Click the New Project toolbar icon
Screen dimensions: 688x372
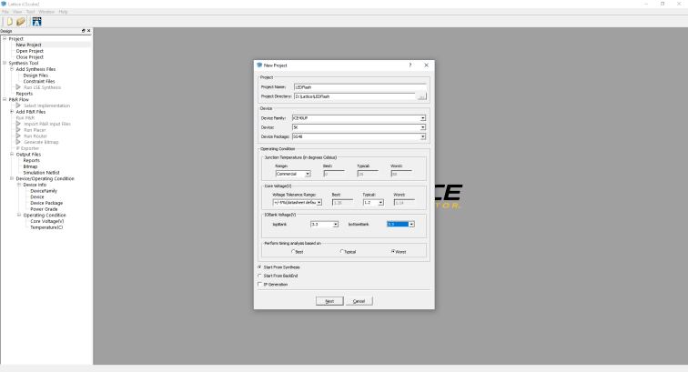coord(7,21)
